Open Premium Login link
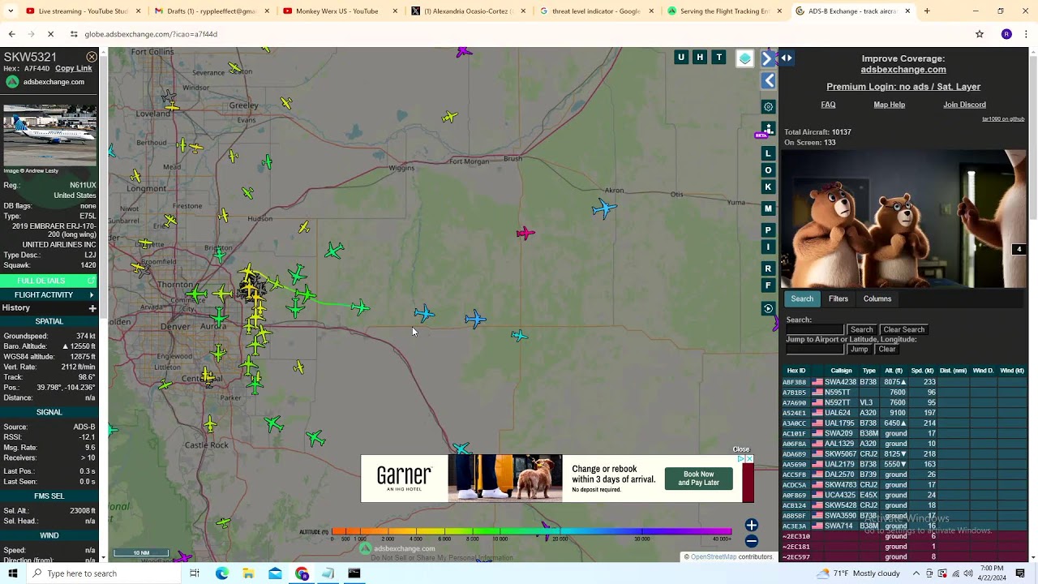1038x584 pixels. [903, 87]
